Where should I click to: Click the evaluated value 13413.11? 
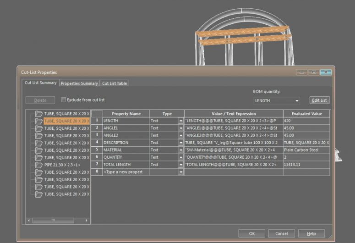click(x=306, y=165)
